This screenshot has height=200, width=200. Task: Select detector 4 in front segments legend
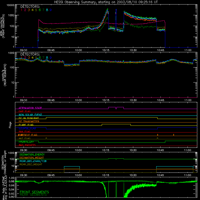(x=32, y=10)
